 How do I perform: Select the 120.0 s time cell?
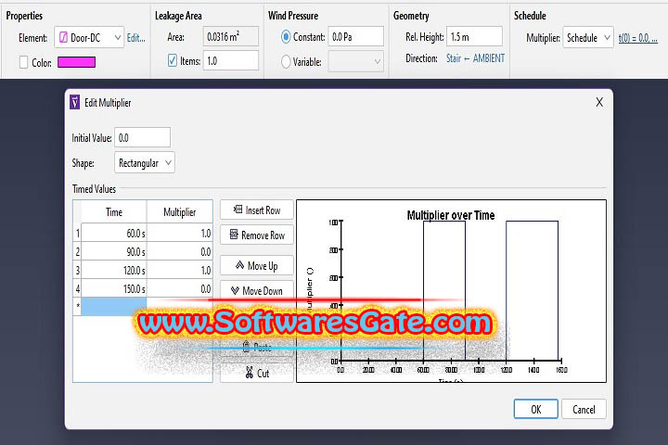click(x=114, y=270)
